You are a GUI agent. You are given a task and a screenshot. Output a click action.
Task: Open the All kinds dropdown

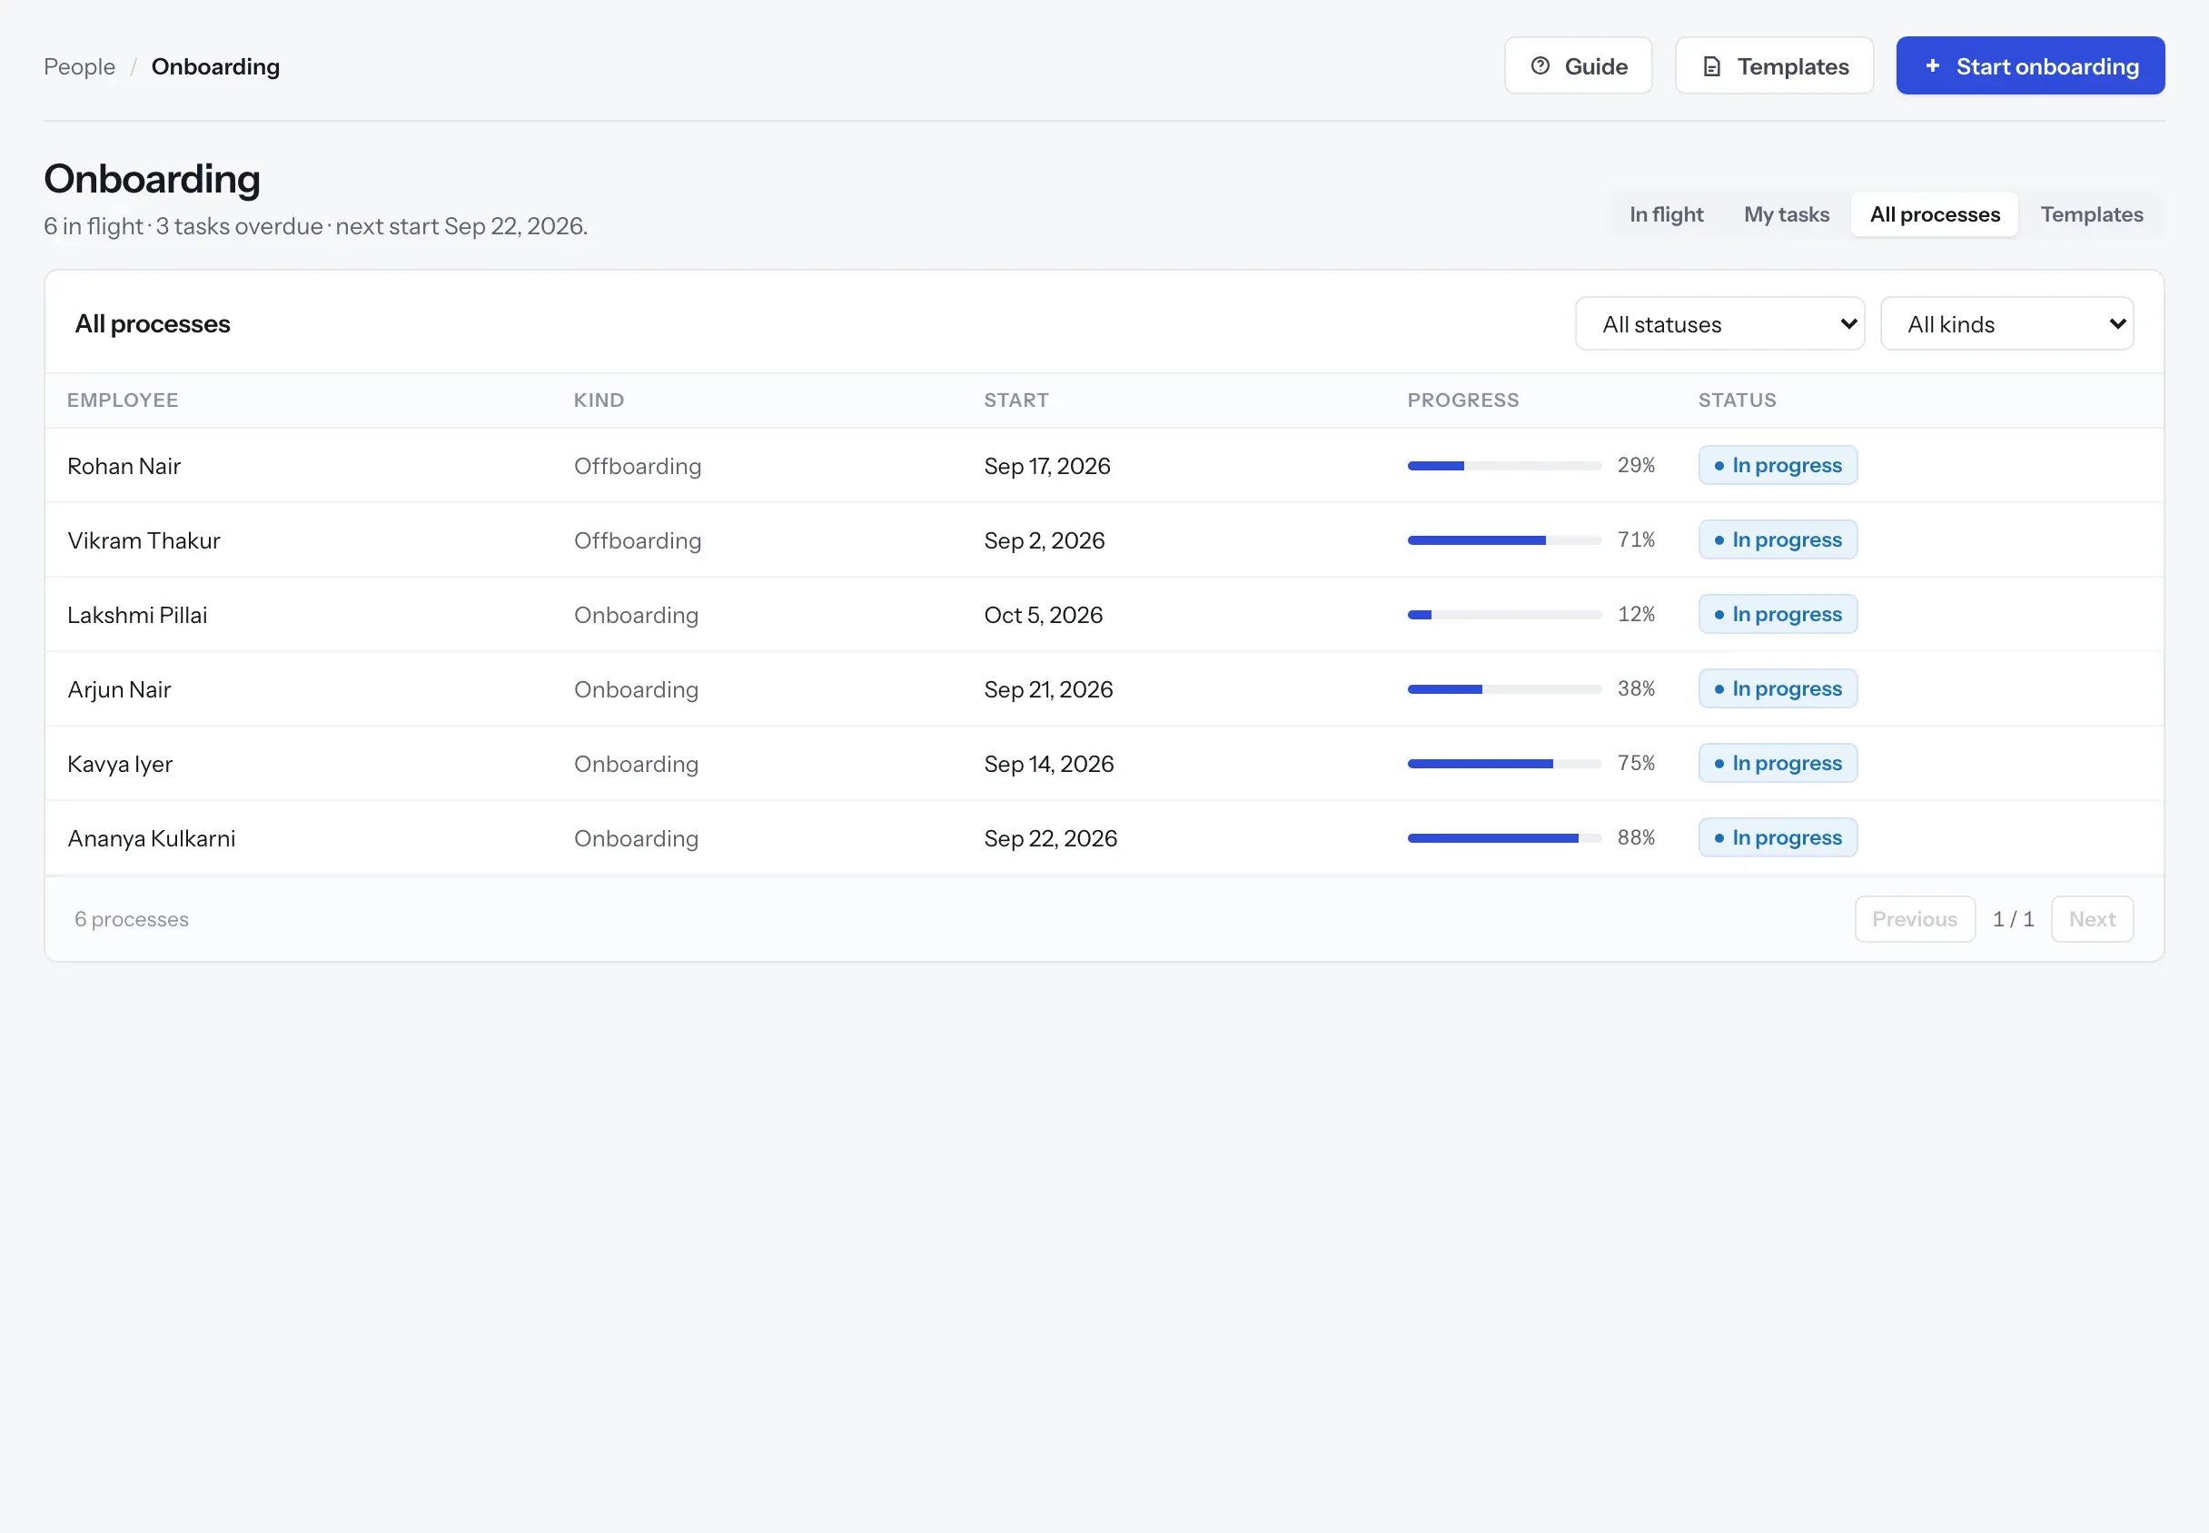[x=2006, y=323]
